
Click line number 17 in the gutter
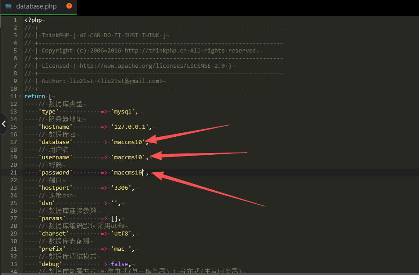click(x=13, y=142)
